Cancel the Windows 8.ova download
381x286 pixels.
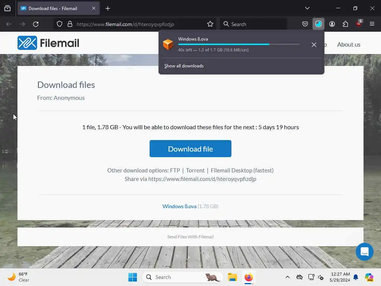(x=314, y=45)
